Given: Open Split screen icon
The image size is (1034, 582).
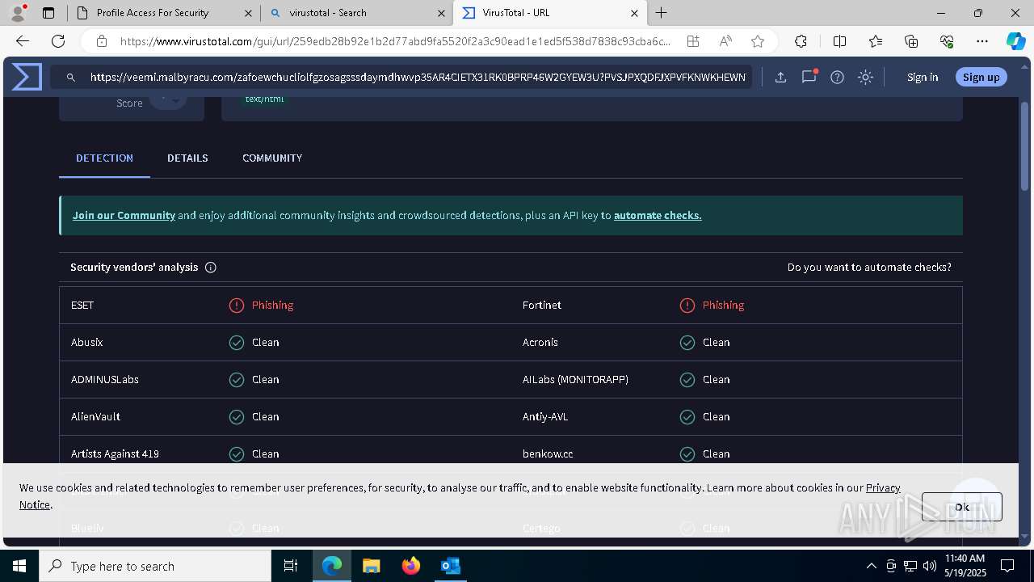Looking at the screenshot, I should tap(839, 41).
